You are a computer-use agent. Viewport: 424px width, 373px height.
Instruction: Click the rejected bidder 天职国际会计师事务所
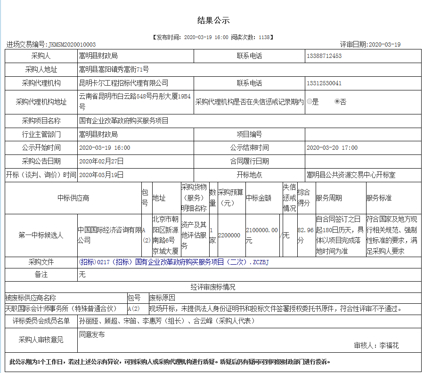(60, 309)
